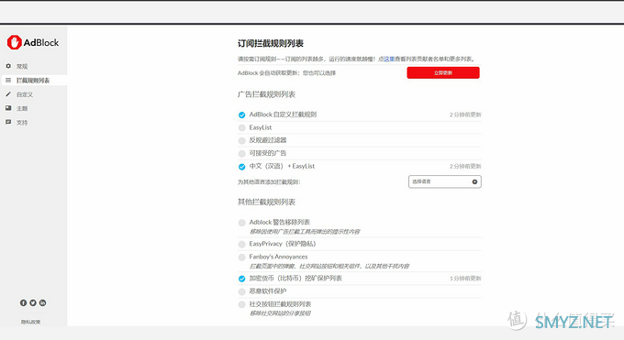This screenshot has width=624, height=340.
Task: Enable the 反规避过滤器 checkbox
Action: (x=241, y=140)
